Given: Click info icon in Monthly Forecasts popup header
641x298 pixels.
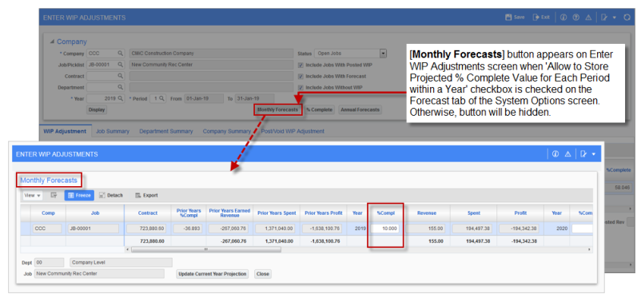Looking at the screenshot, I should coord(555,154).
